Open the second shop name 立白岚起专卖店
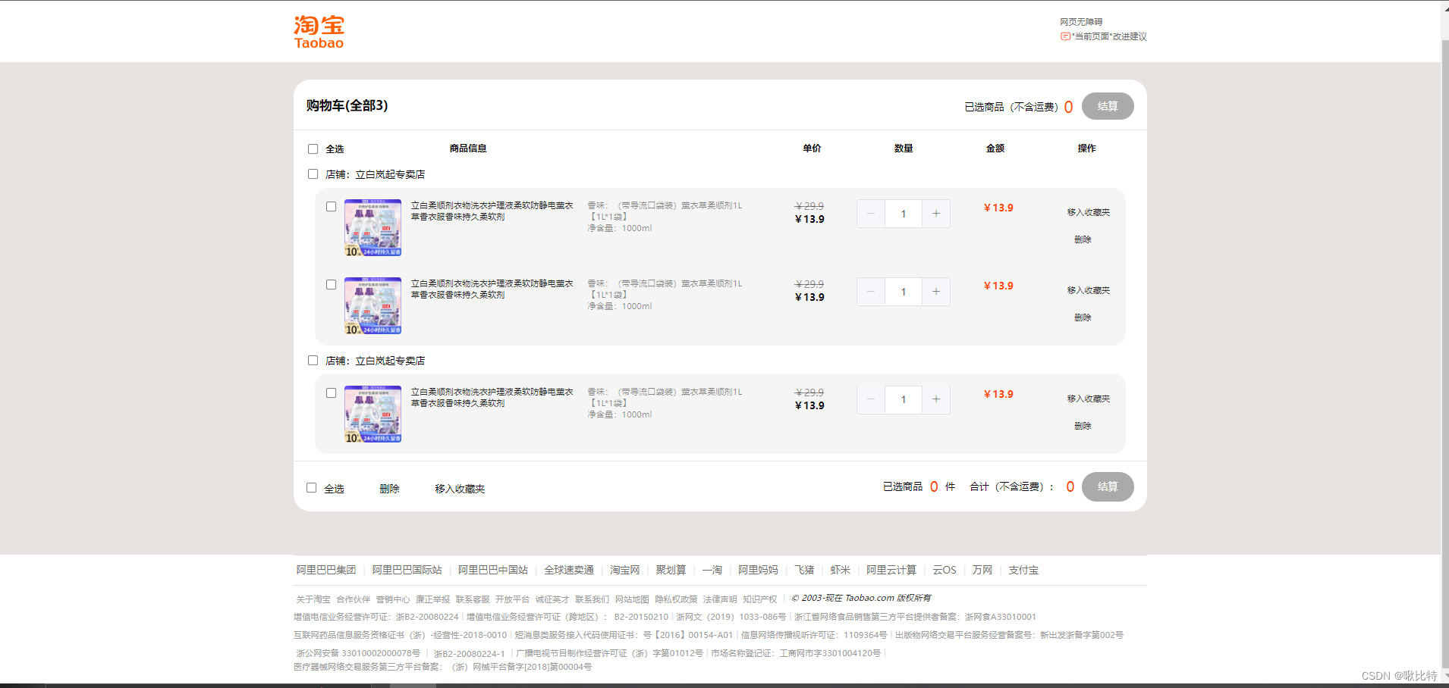This screenshot has width=1449, height=688. click(x=390, y=361)
